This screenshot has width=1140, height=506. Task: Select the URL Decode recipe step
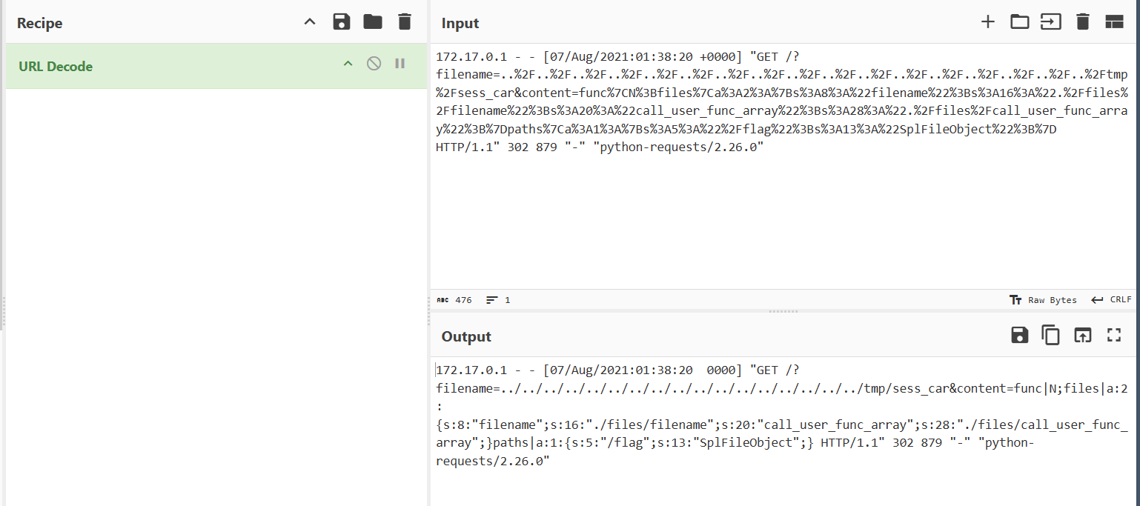coord(148,66)
